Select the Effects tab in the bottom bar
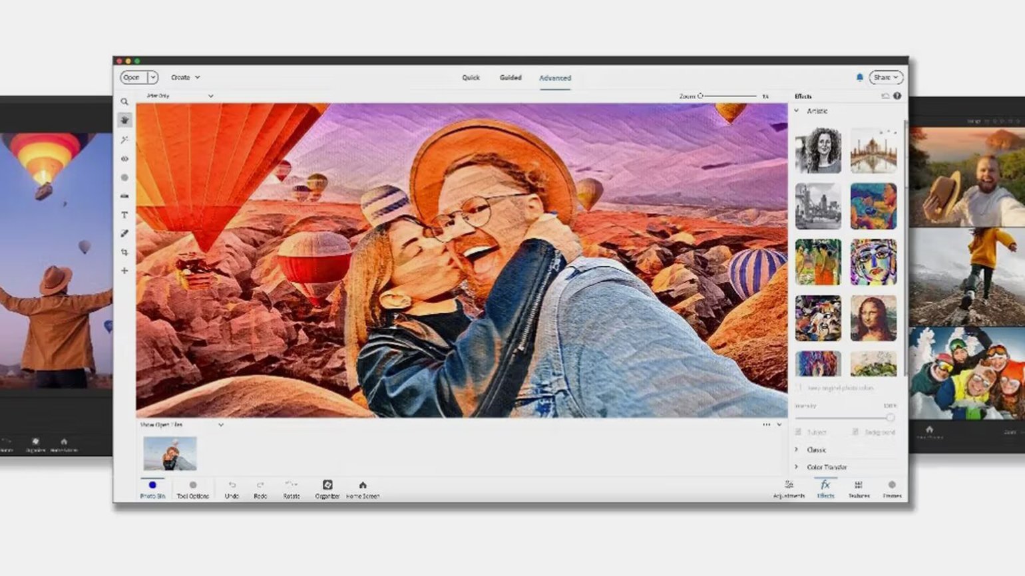Viewport: 1025px width, 576px height. coord(825,489)
